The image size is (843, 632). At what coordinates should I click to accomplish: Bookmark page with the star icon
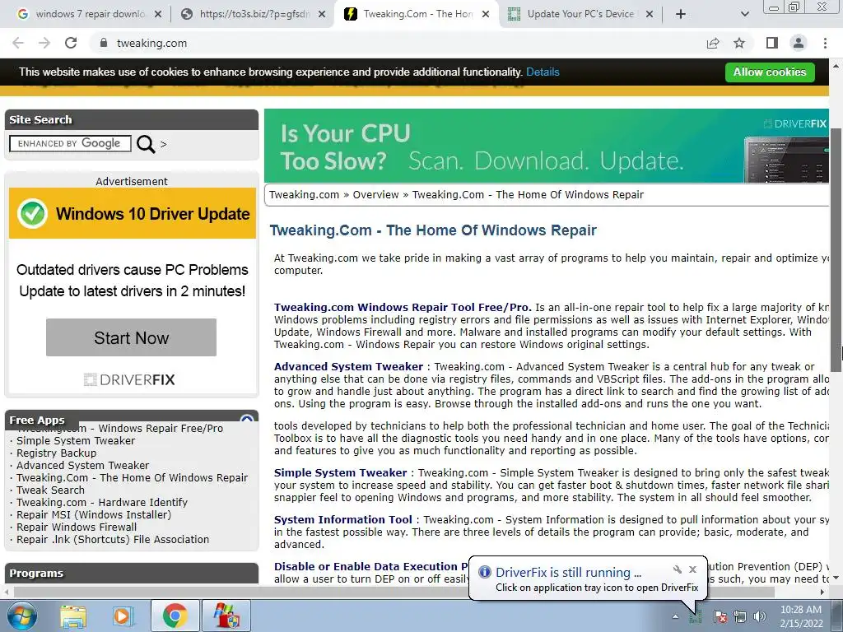pyautogui.click(x=739, y=43)
